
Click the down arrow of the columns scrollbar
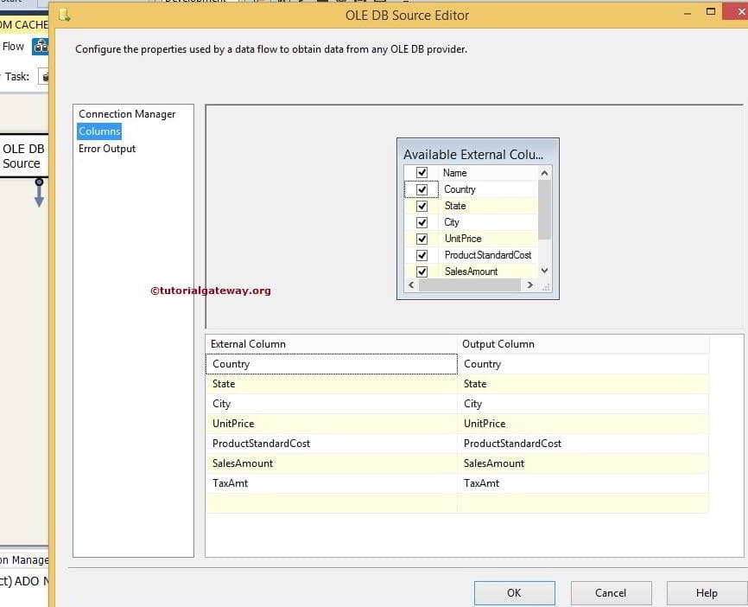pos(544,272)
